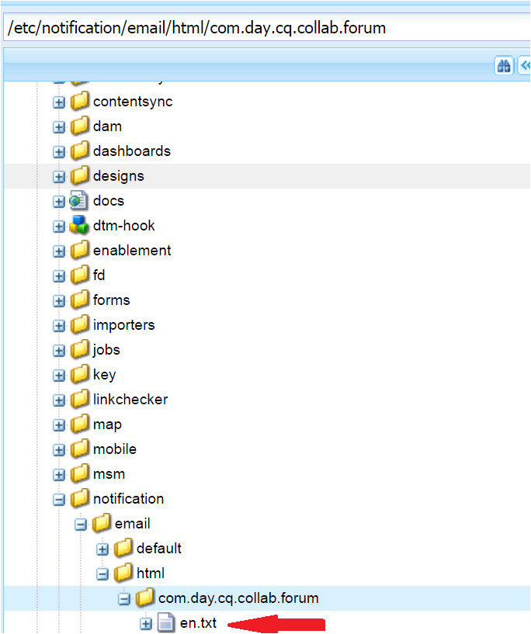Click the collapse panel double-arrow icon
This screenshot has width=531, height=634.
(523, 67)
